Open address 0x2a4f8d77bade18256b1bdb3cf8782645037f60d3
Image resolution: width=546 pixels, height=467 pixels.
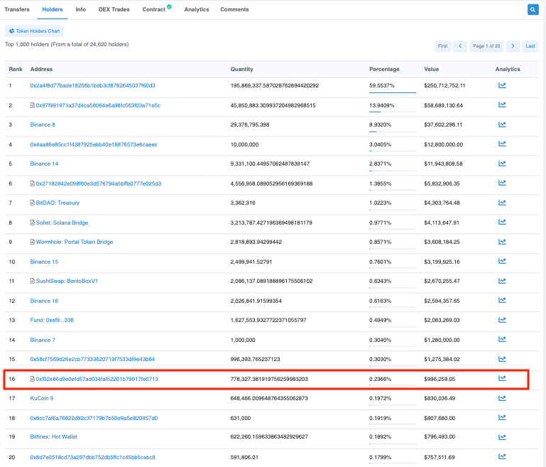pyautogui.click(x=92, y=85)
